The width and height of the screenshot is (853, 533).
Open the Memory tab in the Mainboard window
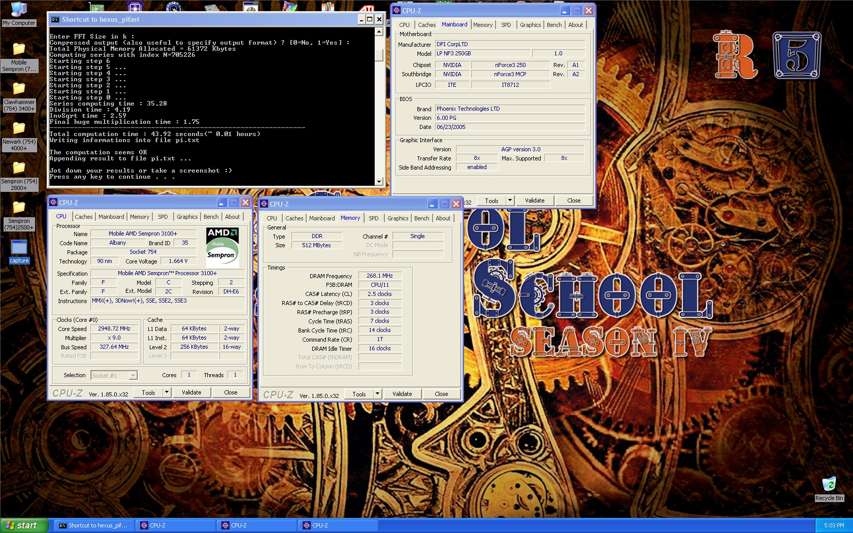point(483,25)
